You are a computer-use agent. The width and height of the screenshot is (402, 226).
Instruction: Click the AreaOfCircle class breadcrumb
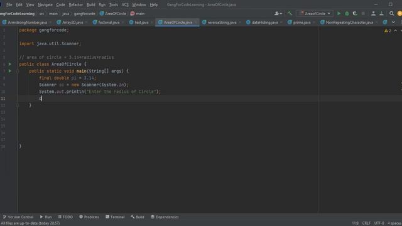(113, 14)
